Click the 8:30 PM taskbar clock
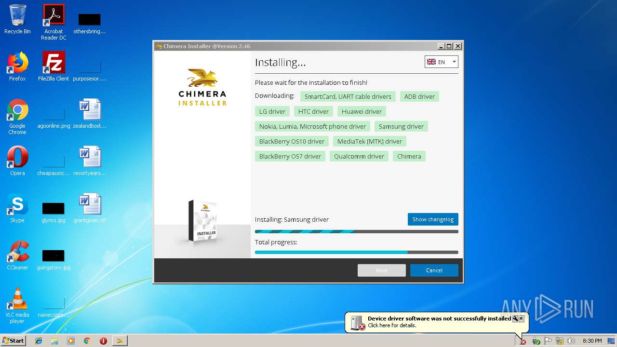 (x=592, y=341)
